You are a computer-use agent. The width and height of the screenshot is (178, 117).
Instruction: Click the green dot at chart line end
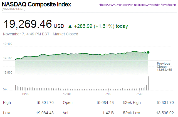(x=148, y=52)
